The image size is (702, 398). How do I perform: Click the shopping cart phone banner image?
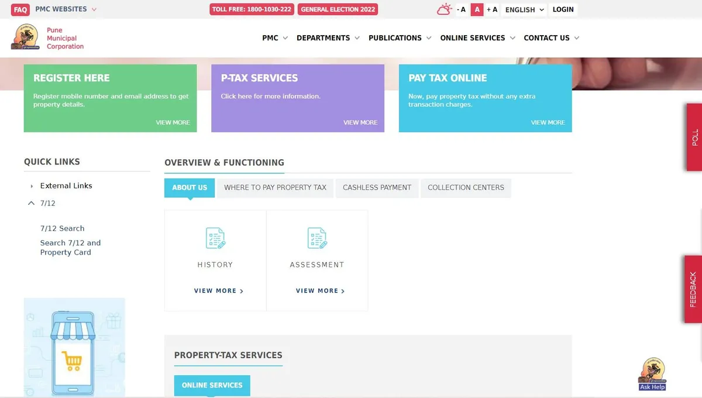point(74,347)
